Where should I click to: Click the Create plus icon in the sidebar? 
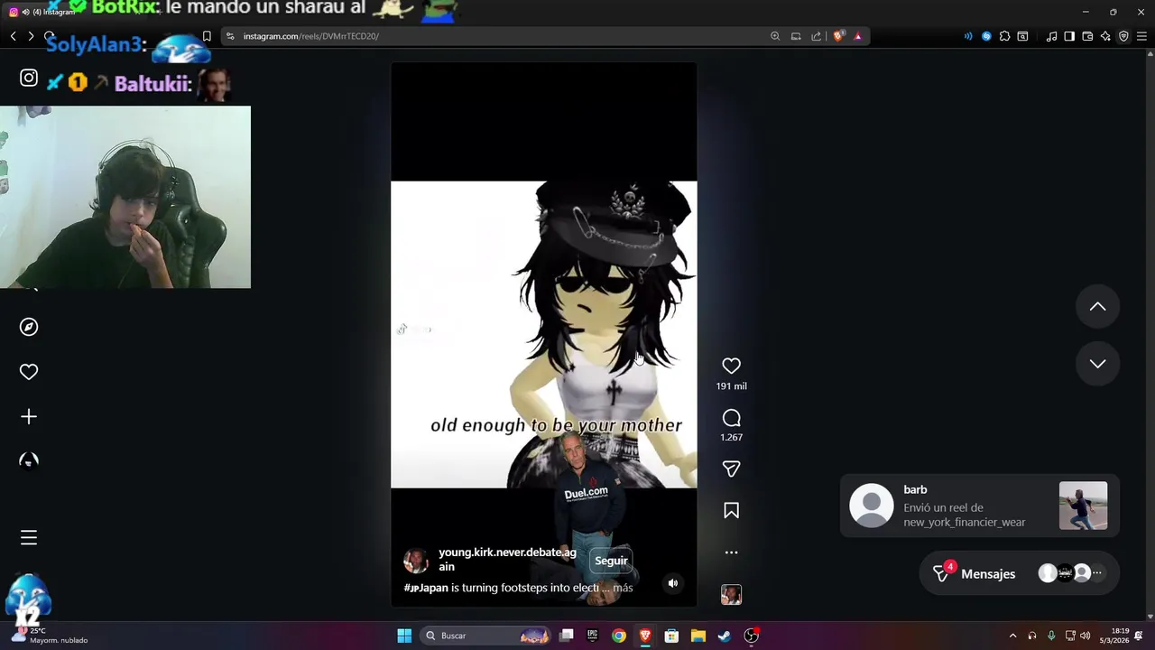coord(29,416)
